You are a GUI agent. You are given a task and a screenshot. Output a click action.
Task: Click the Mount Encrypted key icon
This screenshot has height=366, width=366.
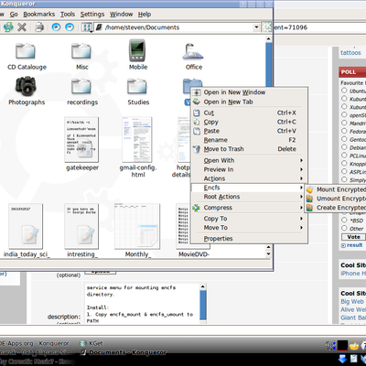tap(309, 189)
